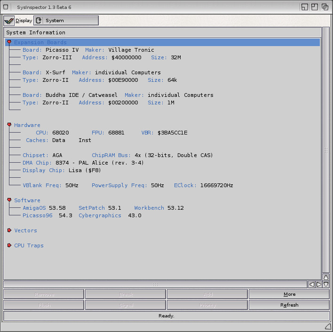Image resolution: width=333 pixels, height=332 pixels.
Task: Click the scroll up arrow
Action: point(326,277)
